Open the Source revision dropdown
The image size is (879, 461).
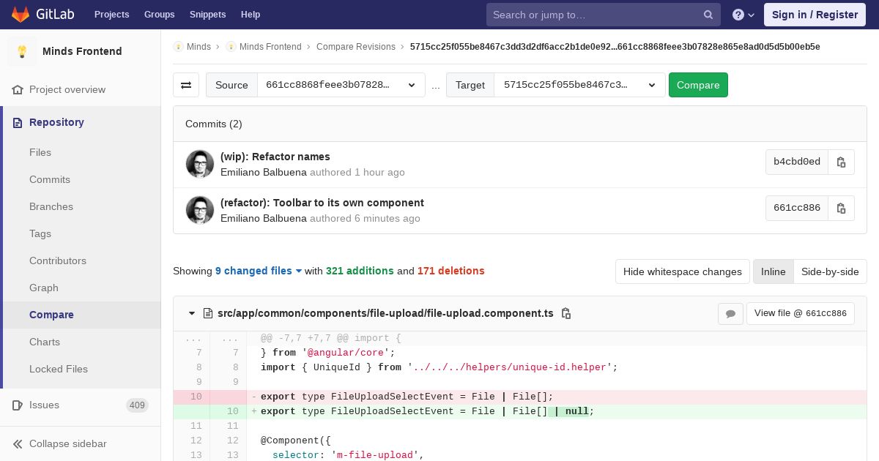point(341,85)
